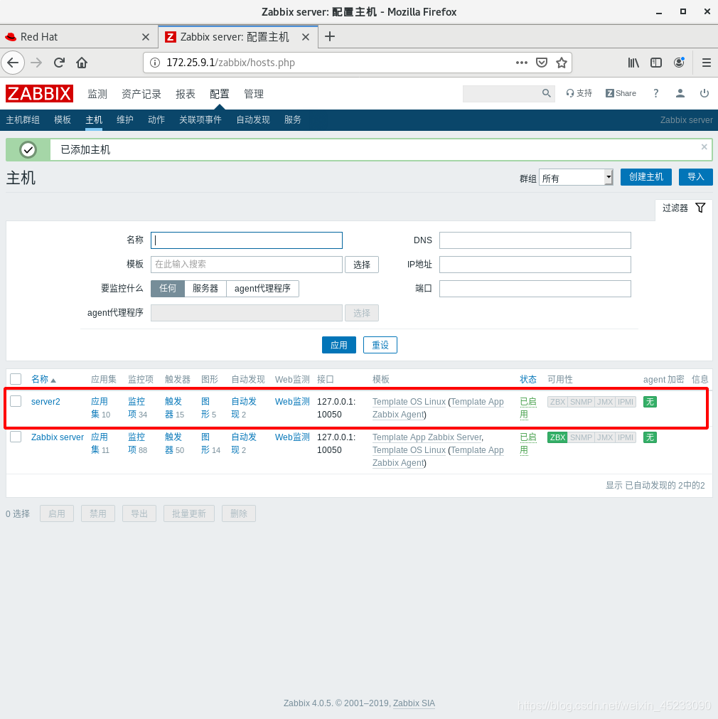Screen dimensions: 718x719
Task: Open a new browser tab
Action: coord(330,37)
